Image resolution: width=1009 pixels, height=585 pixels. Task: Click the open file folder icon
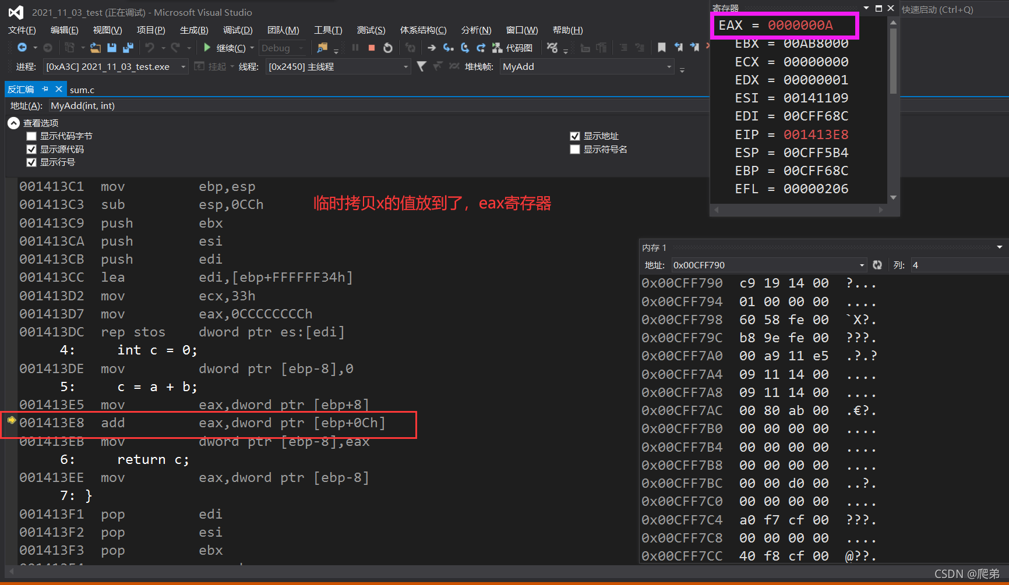96,48
